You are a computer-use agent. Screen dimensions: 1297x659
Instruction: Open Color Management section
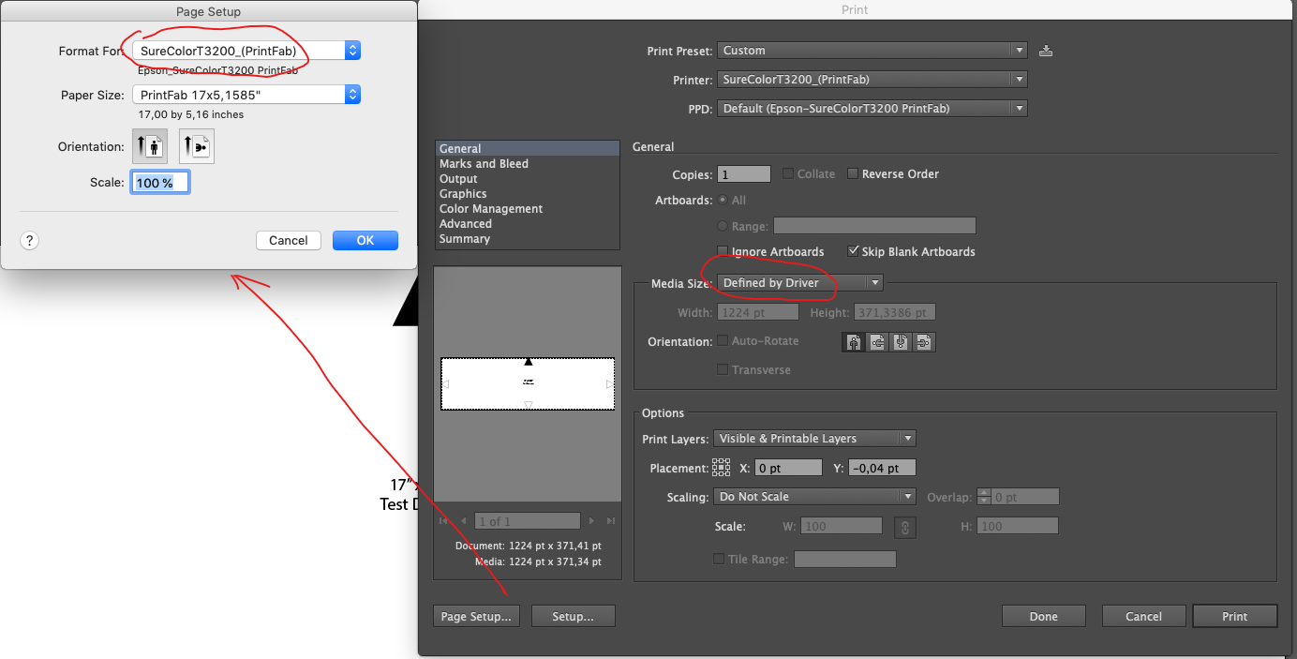click(x=491, y=209)
